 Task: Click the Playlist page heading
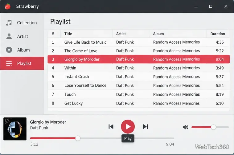[60, 22]
